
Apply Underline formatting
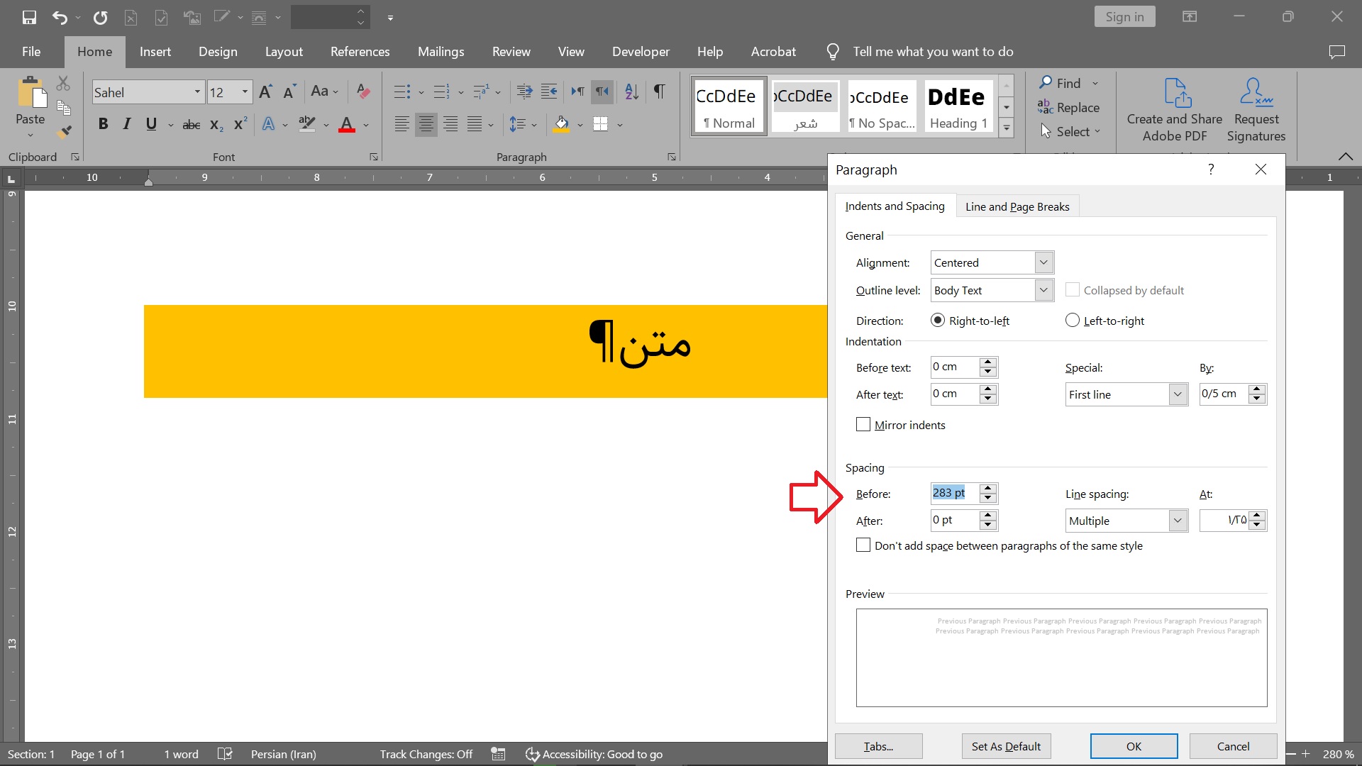click(x=151, y=124)
